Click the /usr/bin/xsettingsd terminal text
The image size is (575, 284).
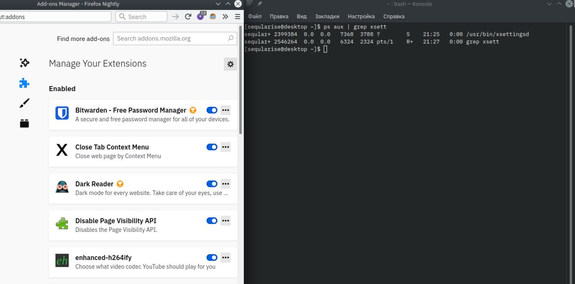click(x=497, y=34)
